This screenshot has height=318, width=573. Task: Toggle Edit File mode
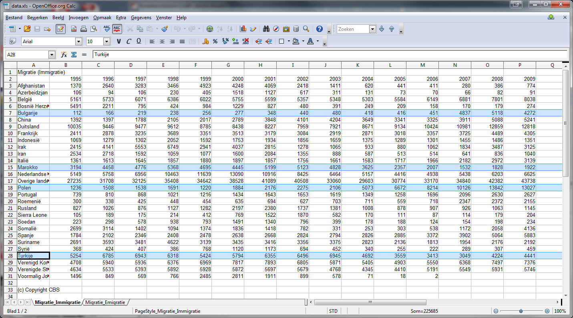(x=61, y=29)
